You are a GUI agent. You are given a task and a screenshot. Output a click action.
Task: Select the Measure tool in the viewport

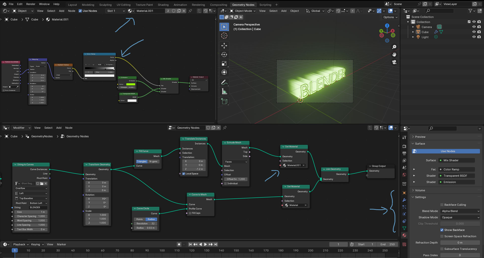(224, 91)
